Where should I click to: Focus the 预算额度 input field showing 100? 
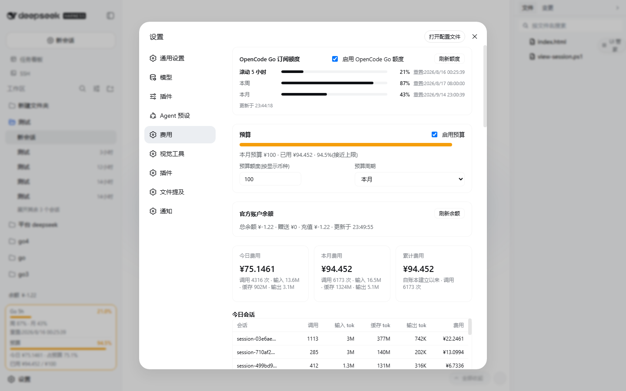click(x=270, y=179)
